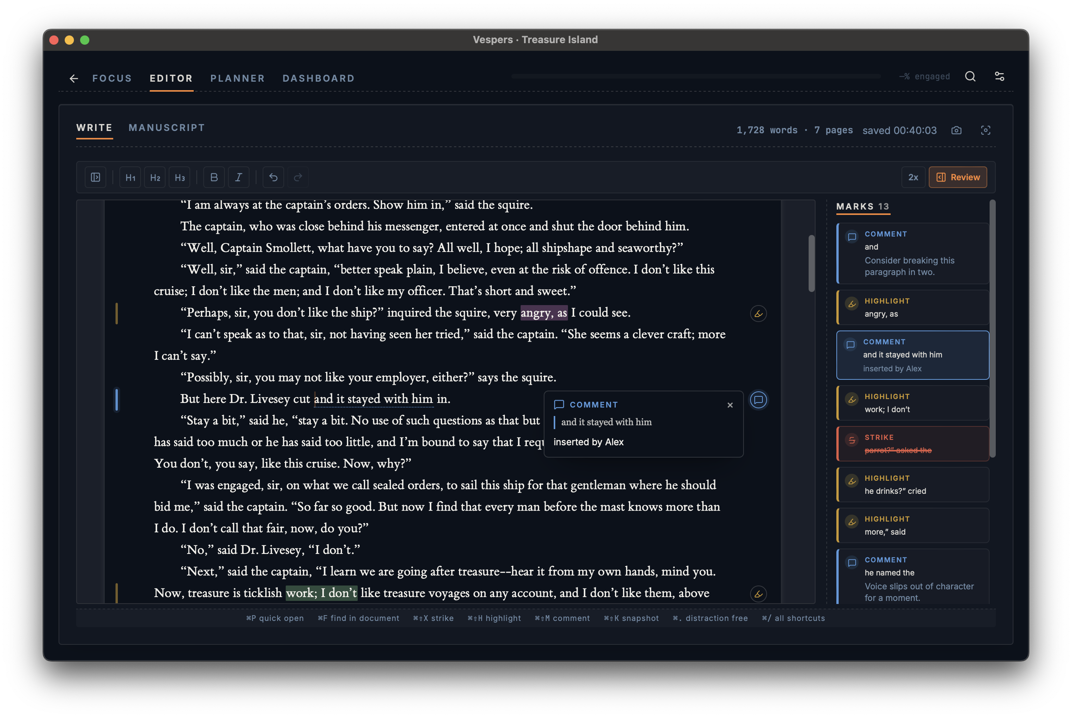Redo the last edit
The image size is (1072, 718).
(298, 177)
